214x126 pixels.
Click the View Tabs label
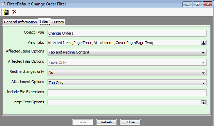tap(36, 42)
